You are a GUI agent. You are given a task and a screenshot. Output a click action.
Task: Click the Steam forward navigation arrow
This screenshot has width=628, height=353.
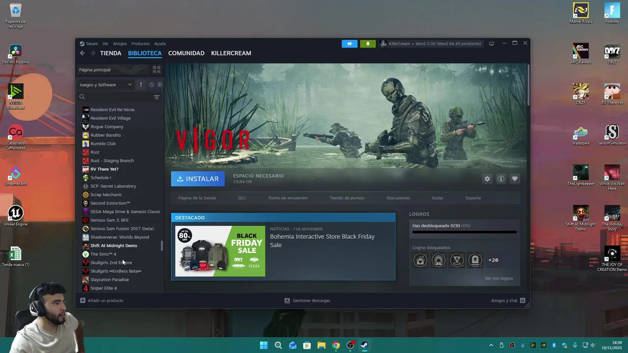click(x=93, y=53)
